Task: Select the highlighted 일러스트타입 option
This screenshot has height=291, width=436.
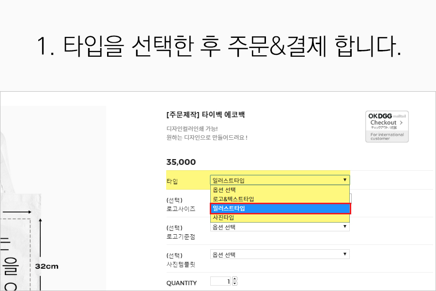Action: point(280,209)
